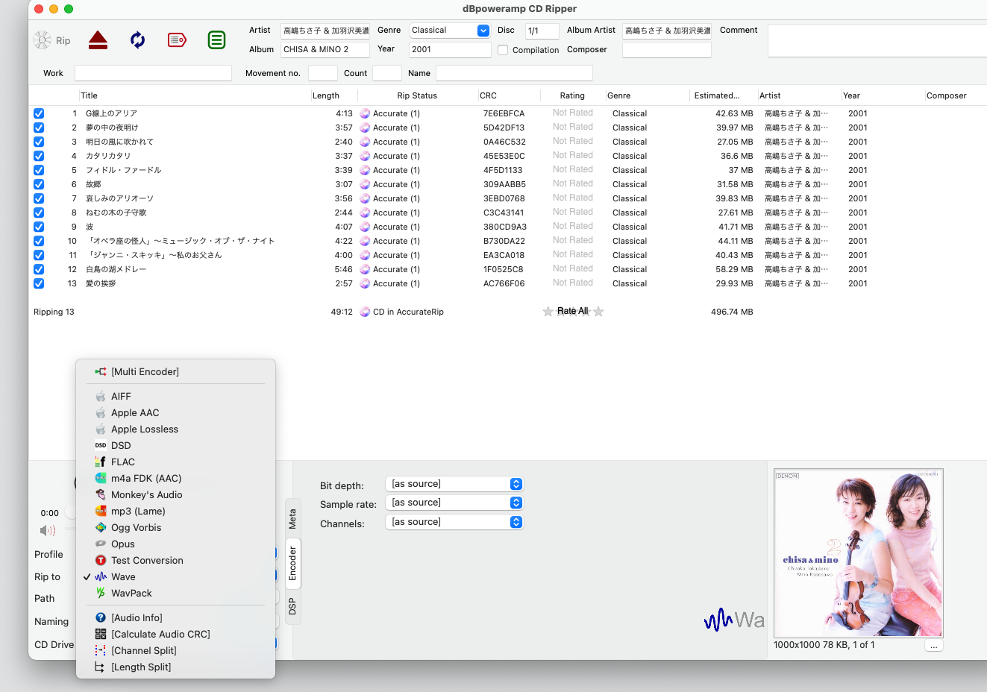Select [Length Split] utility
The height and width of the screenshot is (692, 987).
176,667
